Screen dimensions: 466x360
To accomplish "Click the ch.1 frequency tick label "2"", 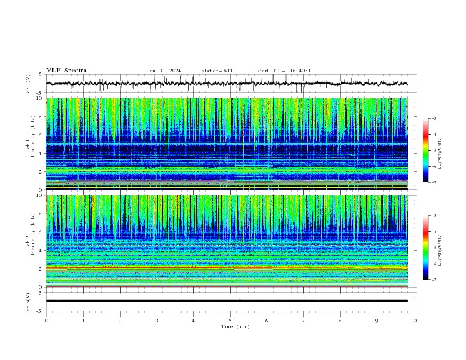I will click(x=41, y=172).
